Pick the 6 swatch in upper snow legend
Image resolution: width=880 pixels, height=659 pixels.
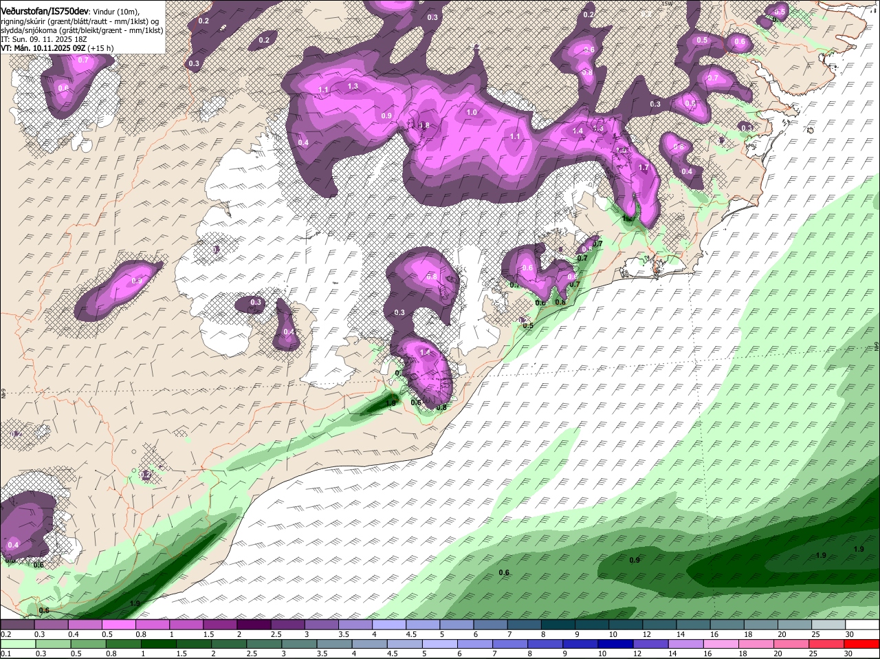pos(490,624)
